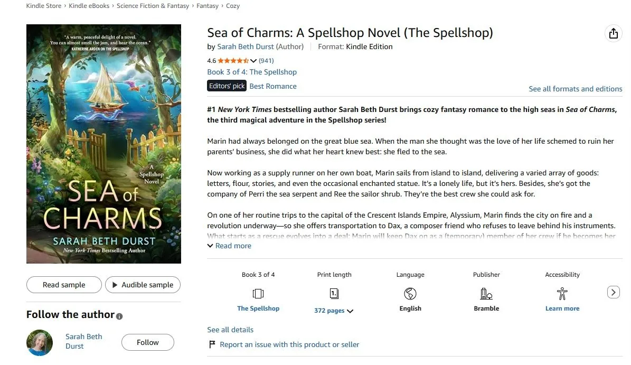This screenshot has width=631, height=365.
Task: Click the accessibility figure icon
Action: click(562, 294)
